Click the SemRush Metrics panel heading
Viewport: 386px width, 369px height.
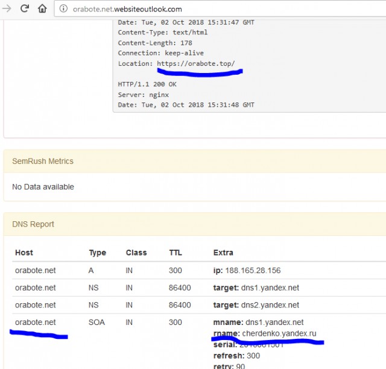(x=43, y=161)
